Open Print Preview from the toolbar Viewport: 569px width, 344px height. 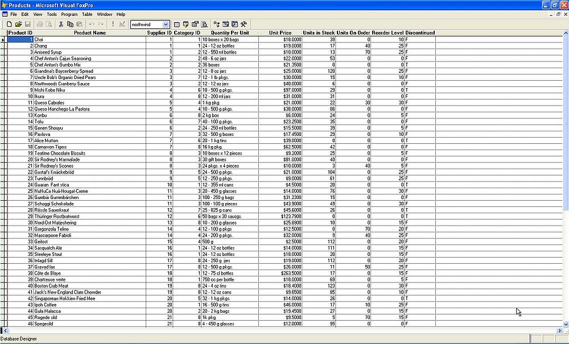pos(48,24)
